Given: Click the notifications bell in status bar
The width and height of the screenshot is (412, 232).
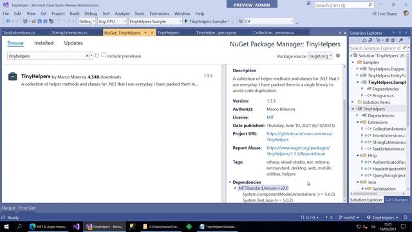Looking at the screenshot, I should (406, 217).
